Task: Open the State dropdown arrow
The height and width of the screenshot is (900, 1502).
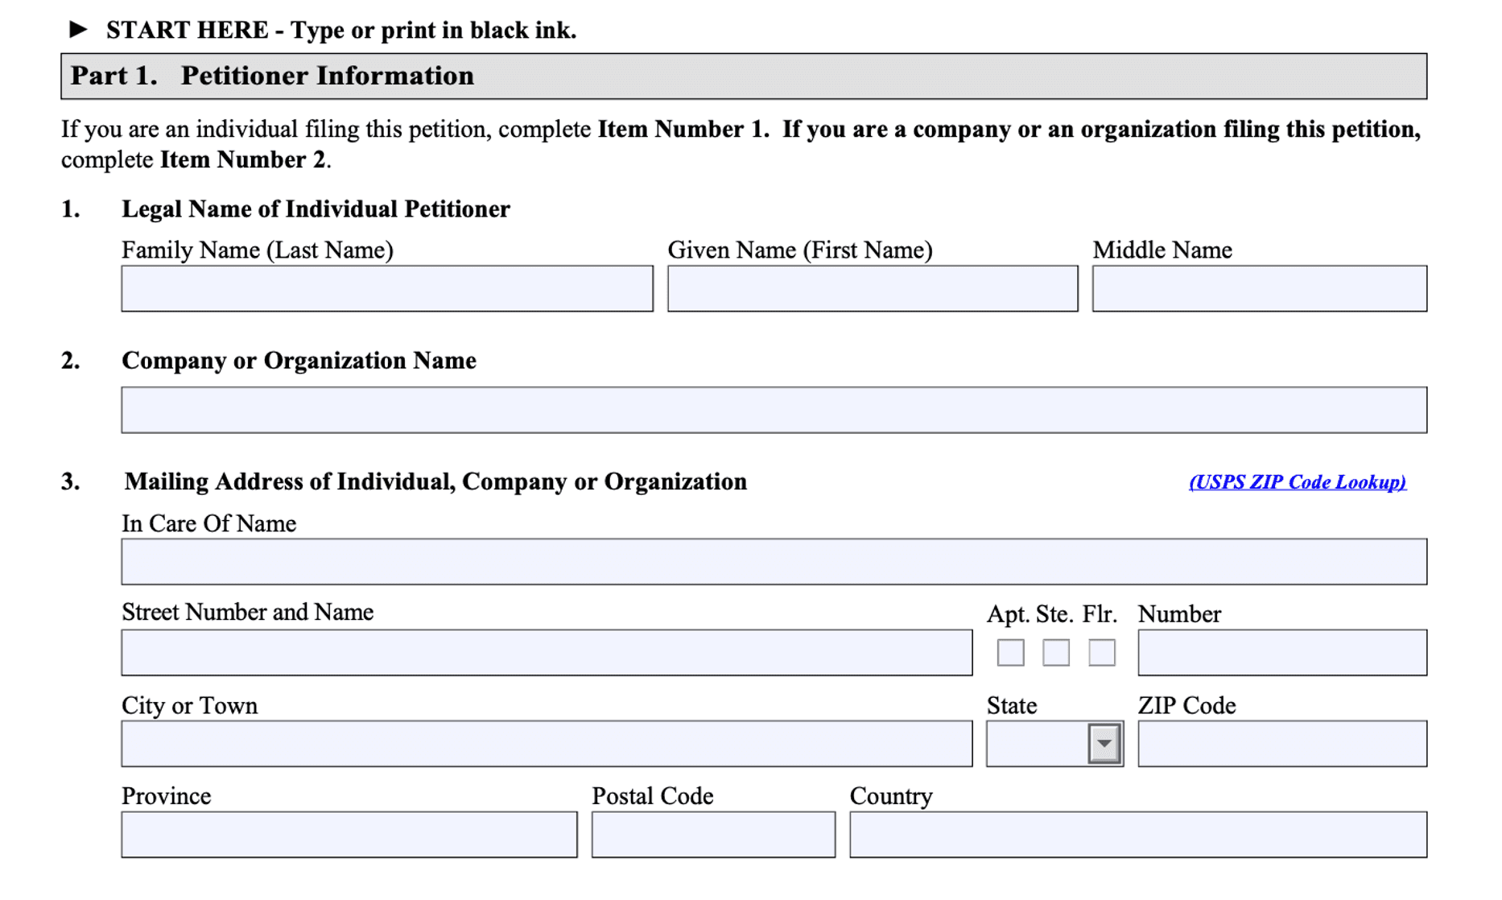Action: click(1104, 744)
